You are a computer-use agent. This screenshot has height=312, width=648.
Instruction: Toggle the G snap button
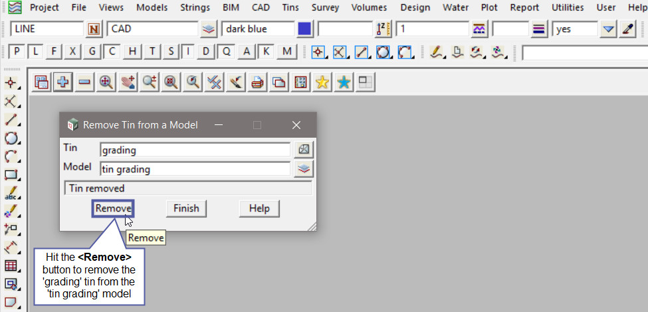click(92, 52)
